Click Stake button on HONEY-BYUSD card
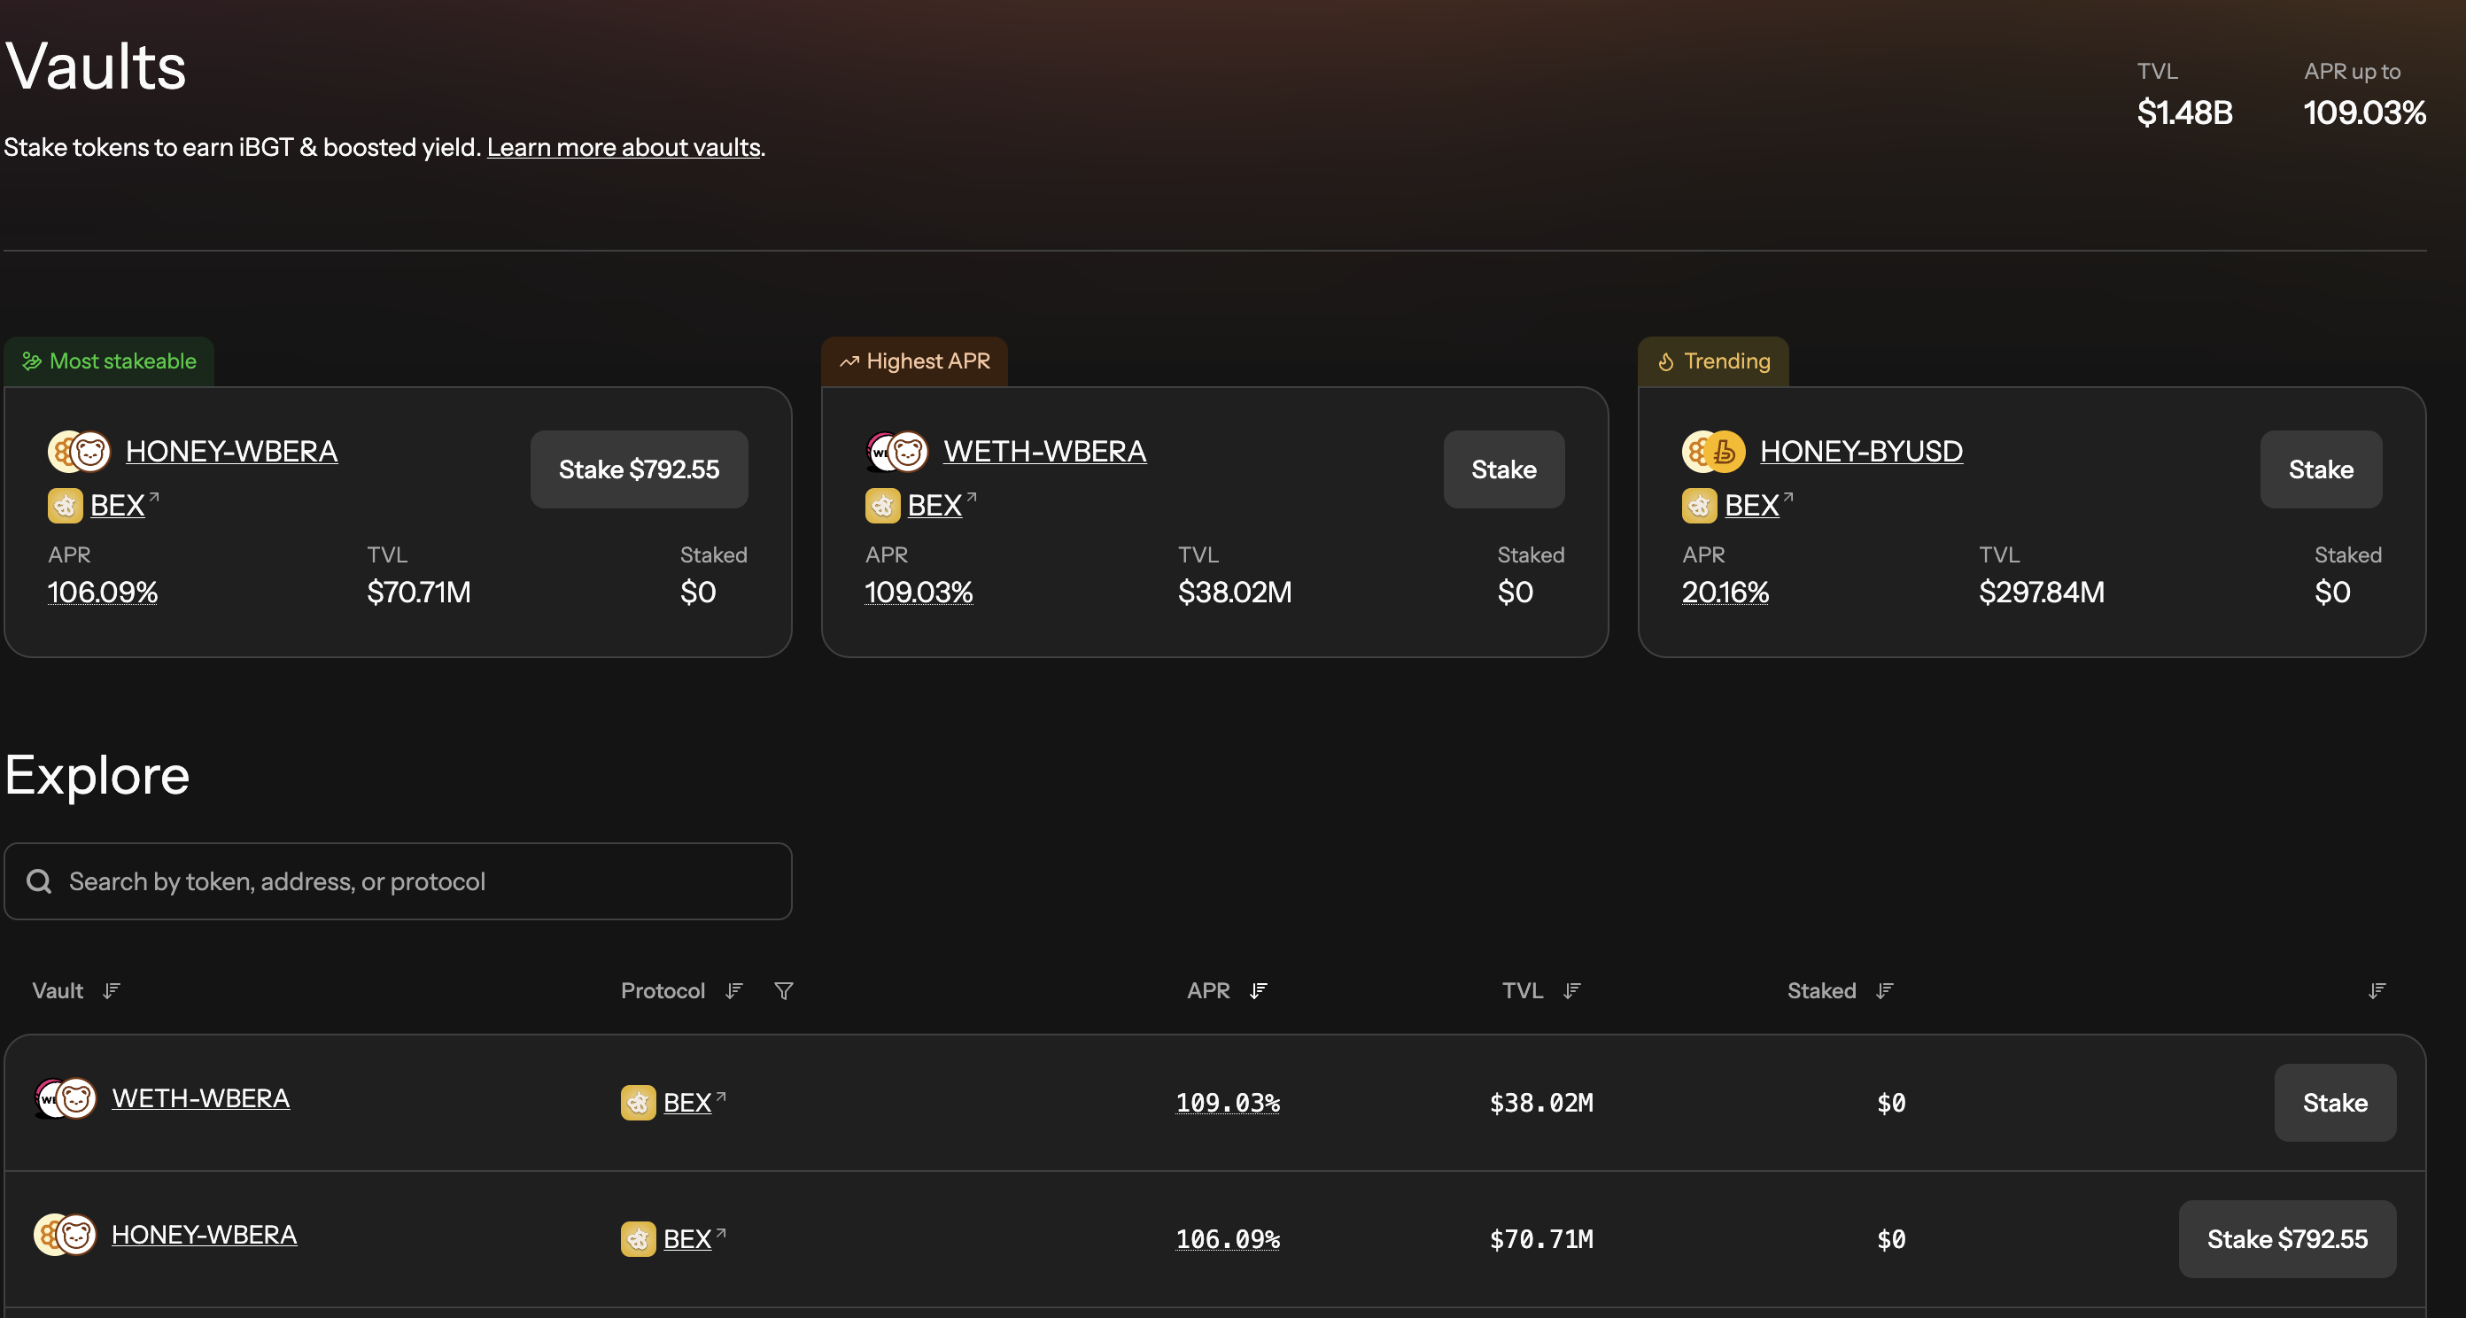This screenshot has width=2466, height=1318. click(x=2320, y=469)
